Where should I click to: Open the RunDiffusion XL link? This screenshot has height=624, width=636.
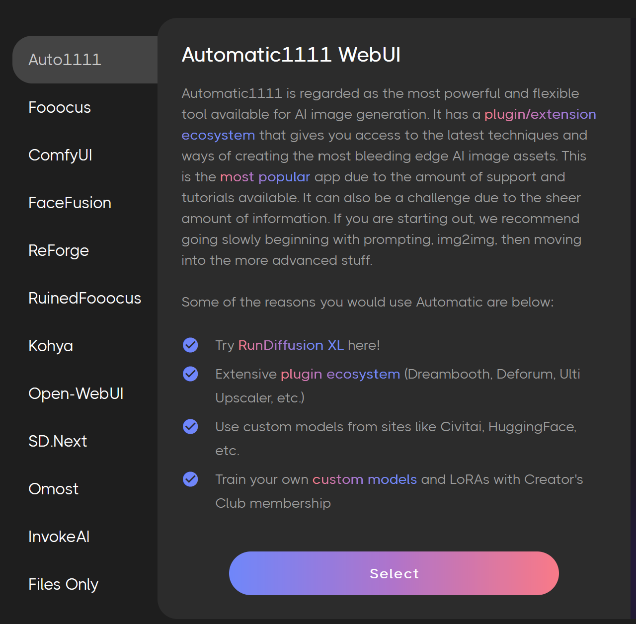[291, 345]
